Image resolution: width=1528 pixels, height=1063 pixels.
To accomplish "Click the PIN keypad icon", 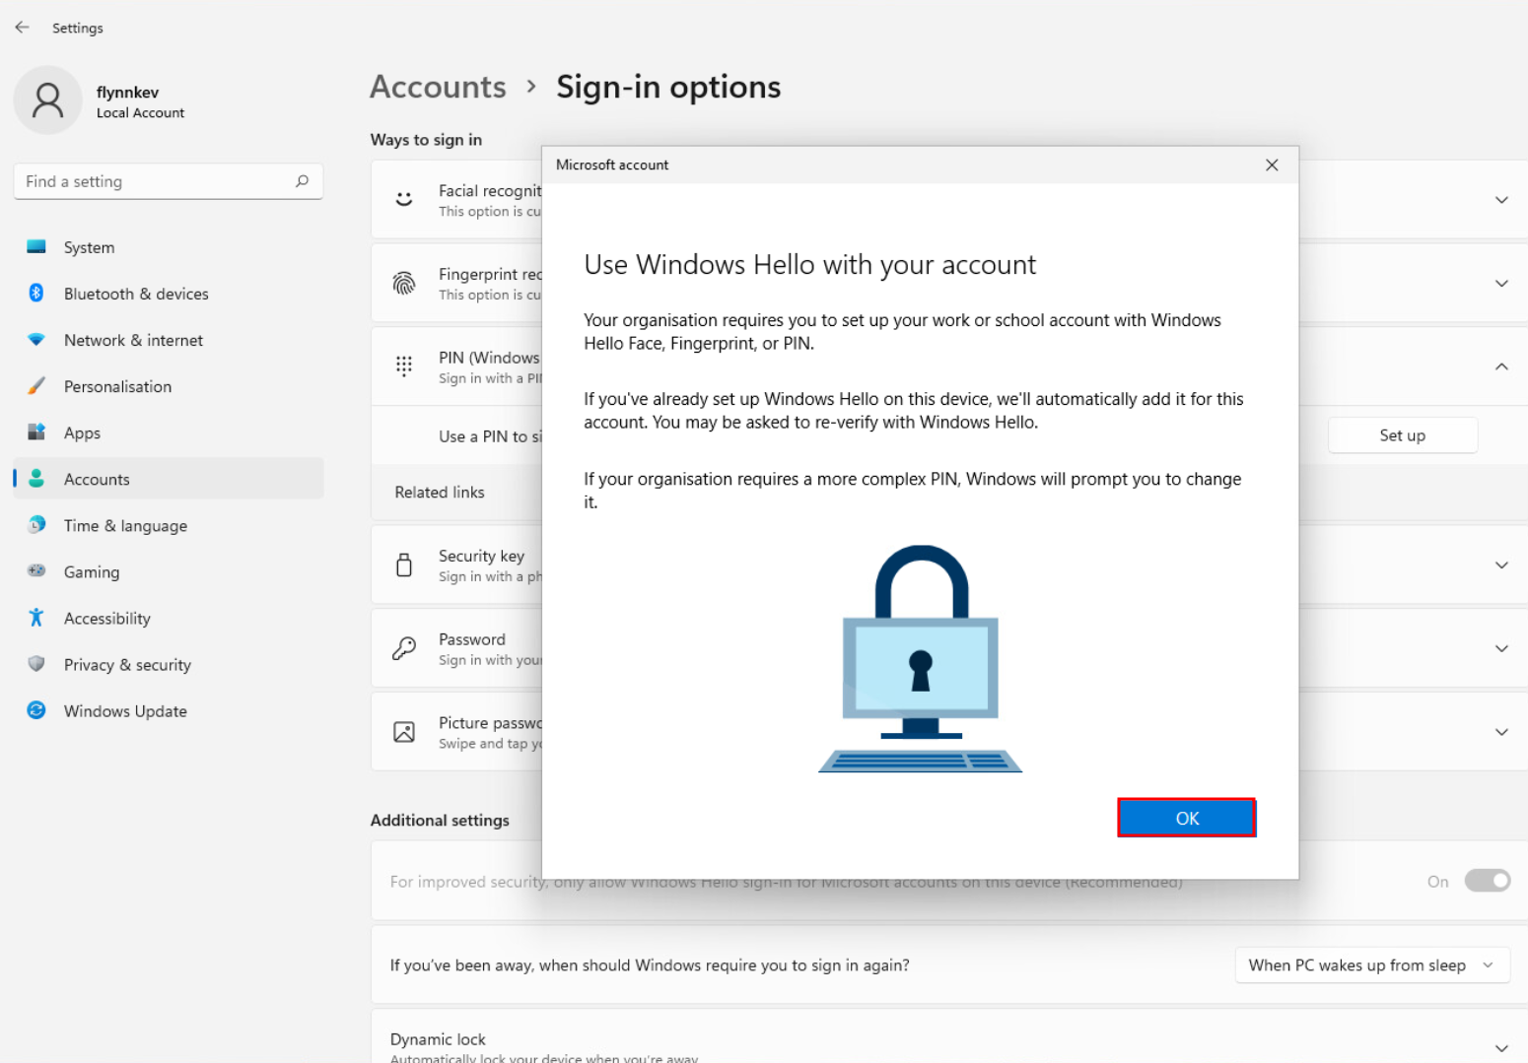I will coord(404,366).
